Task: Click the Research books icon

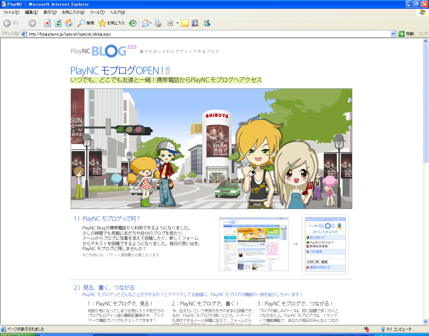Action: 195,23
